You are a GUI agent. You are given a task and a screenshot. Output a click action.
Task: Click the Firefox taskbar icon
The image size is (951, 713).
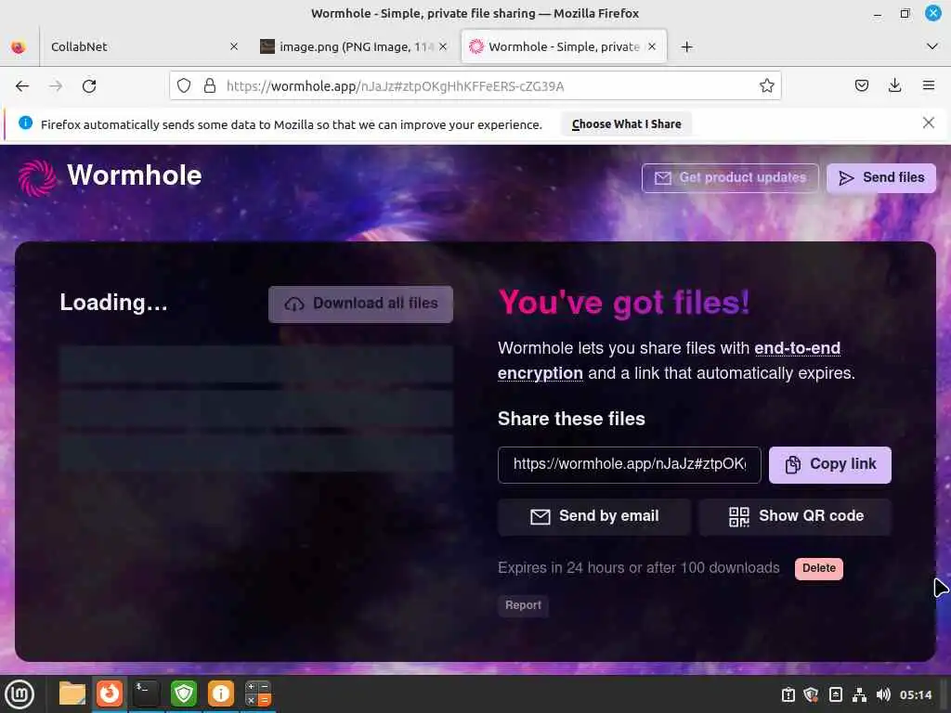(x=110, y=694)
